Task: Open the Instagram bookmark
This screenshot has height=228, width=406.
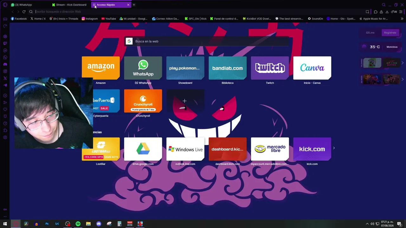Action: [90, 19]
